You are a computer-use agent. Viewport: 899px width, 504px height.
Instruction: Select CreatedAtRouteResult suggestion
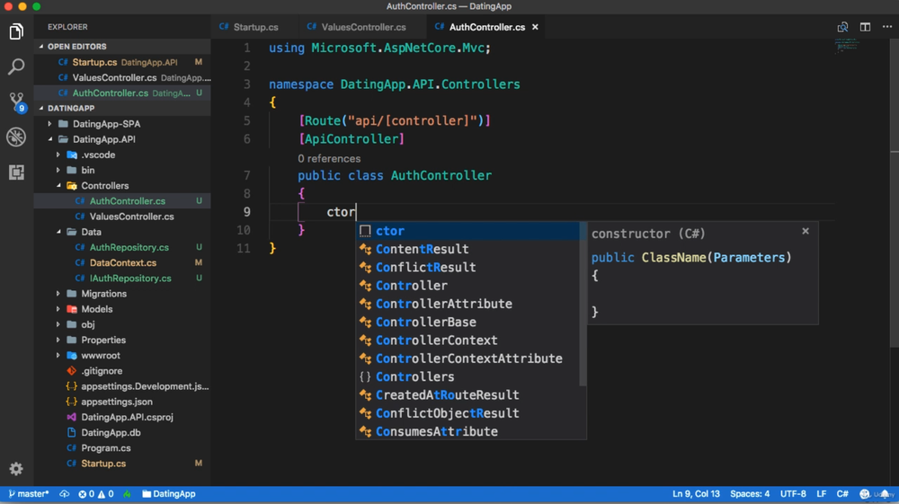pos(467,395)
